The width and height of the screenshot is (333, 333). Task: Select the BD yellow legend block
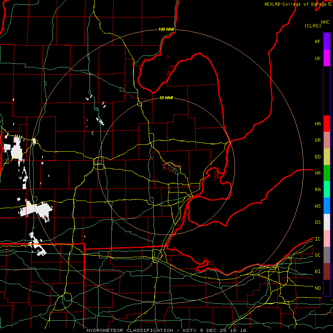click(x=327, y=157)
